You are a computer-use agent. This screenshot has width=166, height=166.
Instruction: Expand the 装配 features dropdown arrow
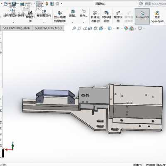point(73,22)
